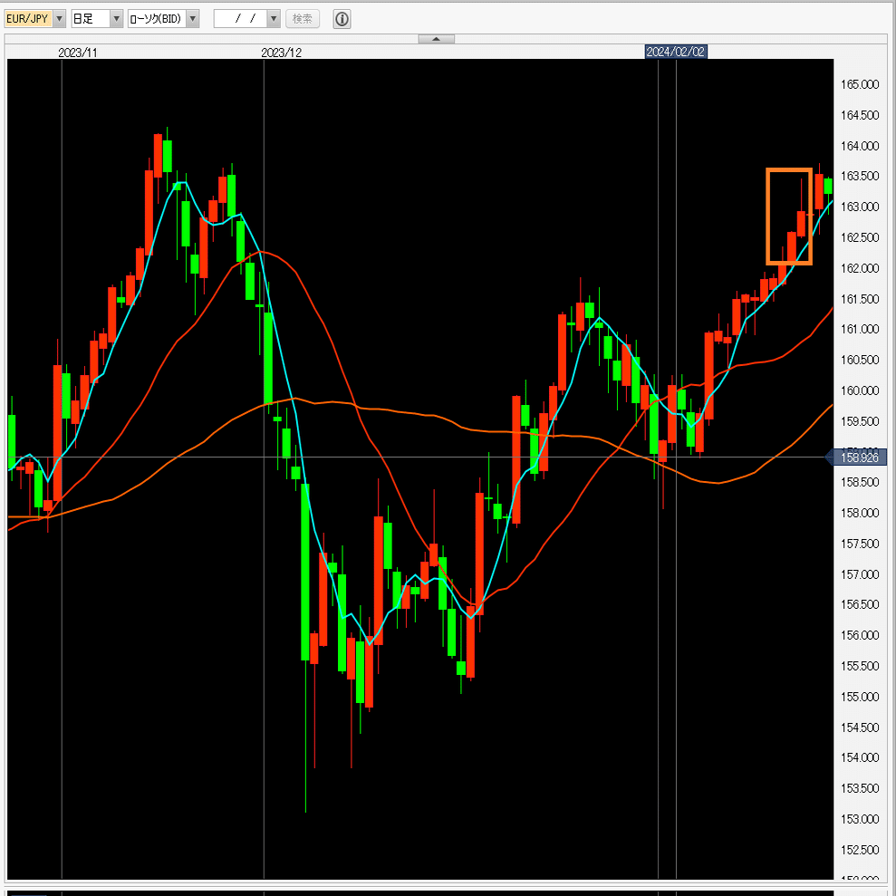Click the 160.000 price axis label
Screen dimensions: 896x896
(860, 390)
